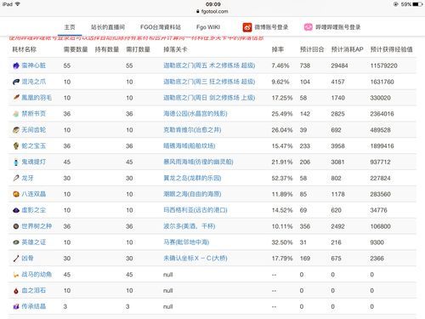425x319 pixels.
Task: Click the 7.46% drop rate cell
Action: tap(280, 66)
